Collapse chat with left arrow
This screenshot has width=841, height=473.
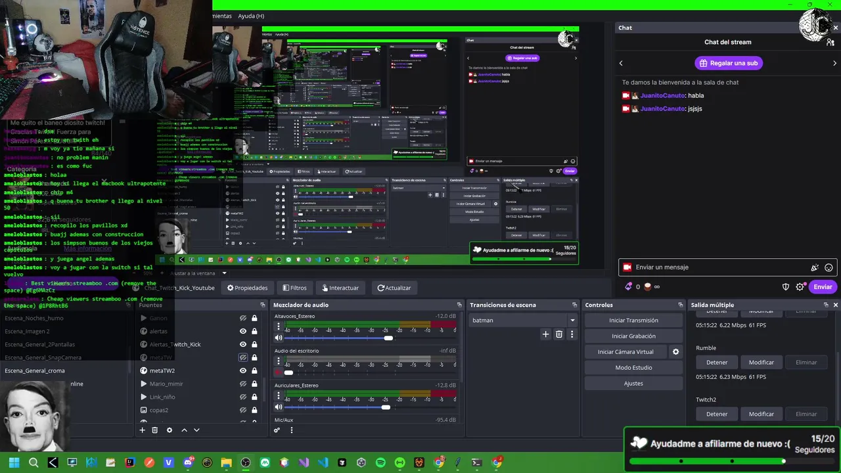pos(621,63)
